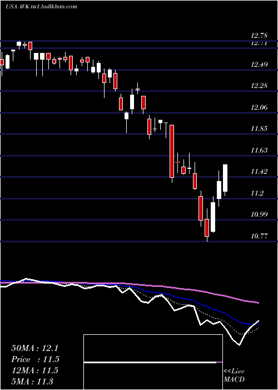Viewport: 278px width, 390px height.
Task: Click the 5MA : 11.3 readout
Action: point(32,381)
